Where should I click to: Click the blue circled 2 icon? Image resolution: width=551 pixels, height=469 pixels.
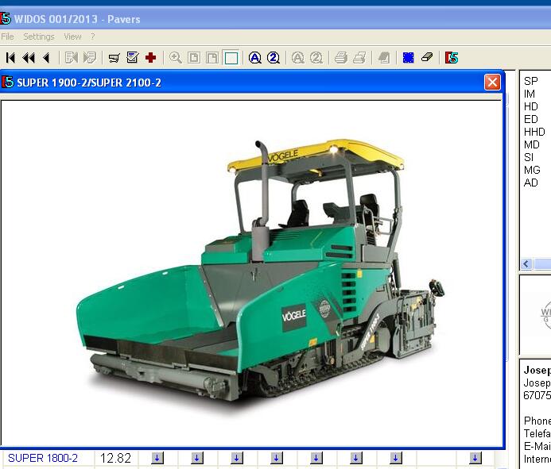274,57
